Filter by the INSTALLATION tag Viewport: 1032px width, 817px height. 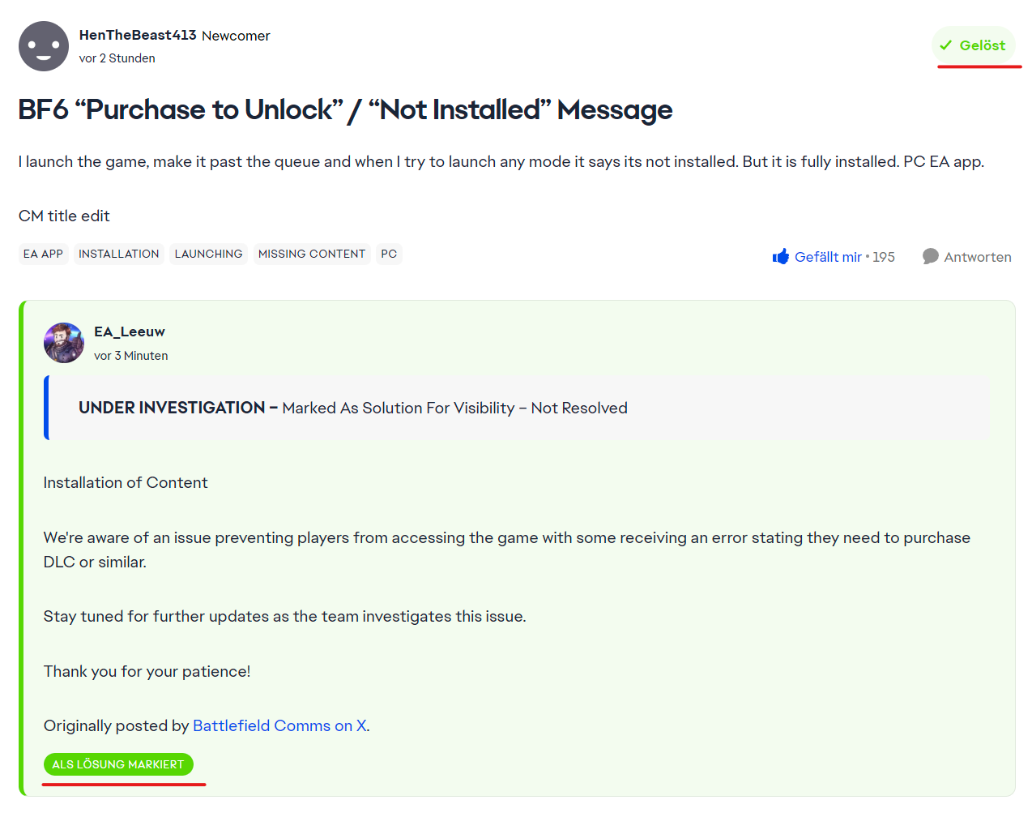coord(119,254)
